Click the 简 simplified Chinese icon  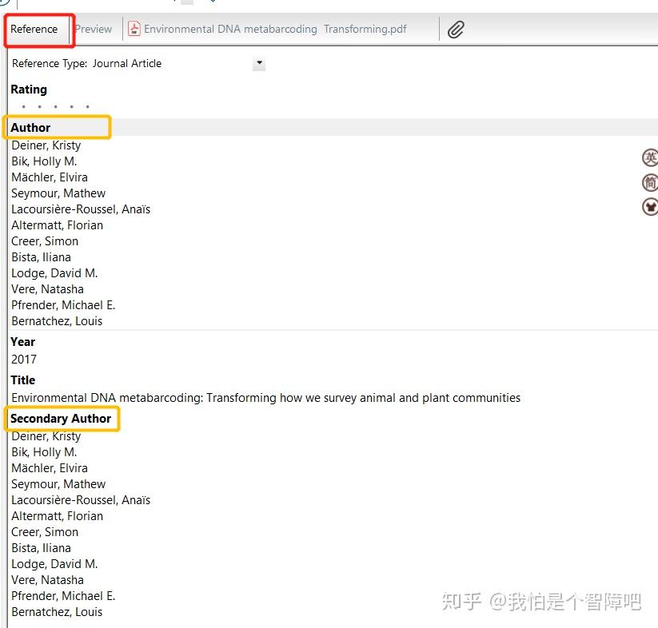point(650,182)
